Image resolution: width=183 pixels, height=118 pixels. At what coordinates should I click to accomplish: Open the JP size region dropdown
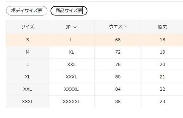point(71,27)
